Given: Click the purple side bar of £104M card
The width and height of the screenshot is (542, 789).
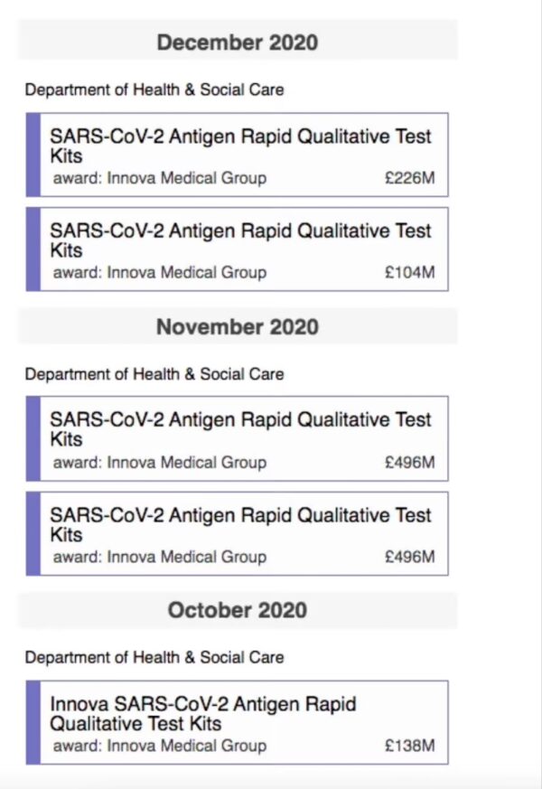Looking at the screenshot, I should [33, 249].
